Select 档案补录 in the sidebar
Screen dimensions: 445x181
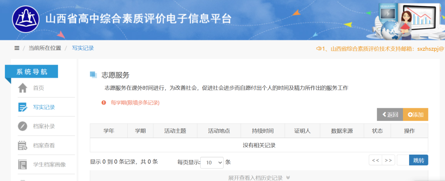44,126
